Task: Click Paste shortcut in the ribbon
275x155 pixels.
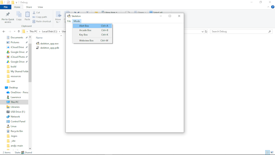Action: pyautogui.click(x=42, y=21)
